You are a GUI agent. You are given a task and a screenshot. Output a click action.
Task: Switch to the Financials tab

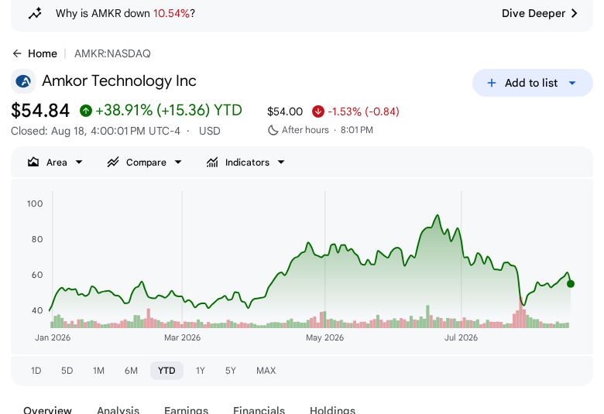pos(259,409)
